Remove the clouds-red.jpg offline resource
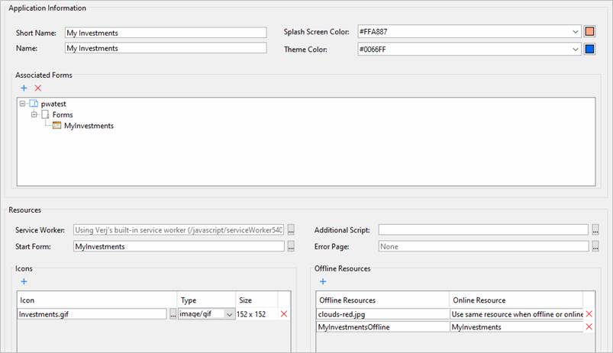613x353 pixels. tap(589, 314)
